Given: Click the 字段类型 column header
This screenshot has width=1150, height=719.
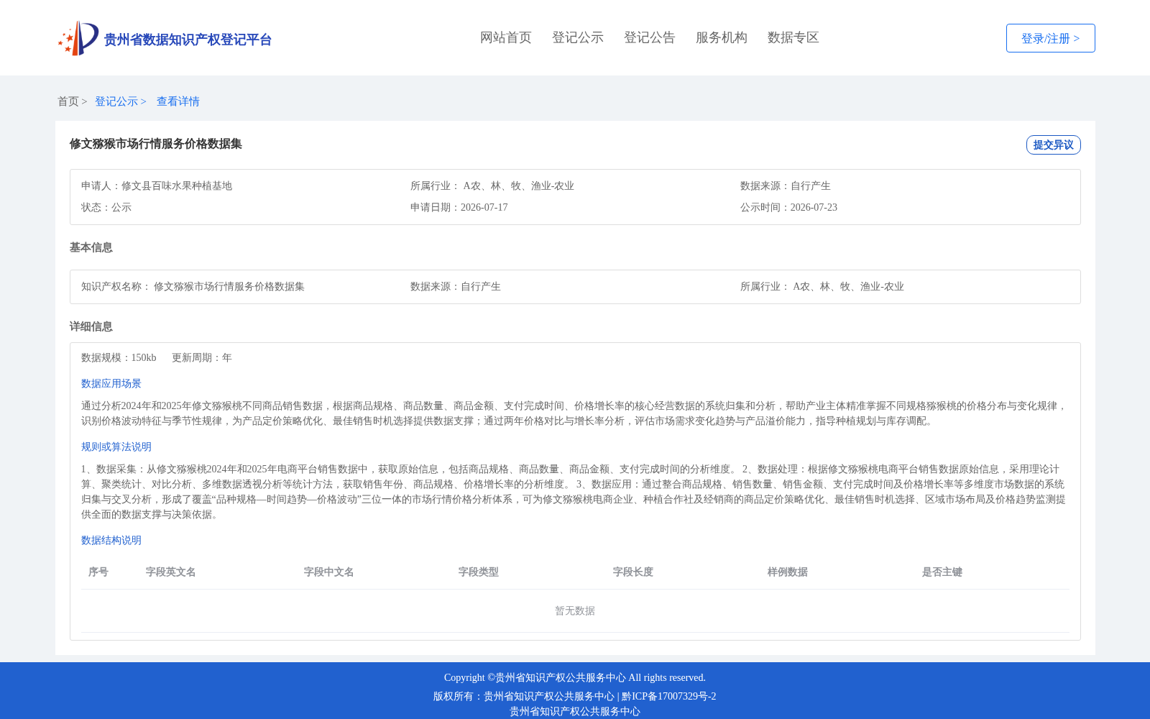Looking at the screenshot, I should pos(479,572).
